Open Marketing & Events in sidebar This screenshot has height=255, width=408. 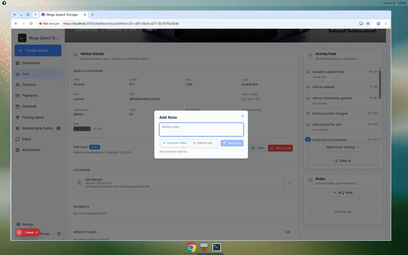coord(38,128)
